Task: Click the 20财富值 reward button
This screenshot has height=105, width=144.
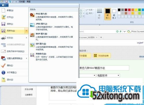Action: tap(85, 56)
